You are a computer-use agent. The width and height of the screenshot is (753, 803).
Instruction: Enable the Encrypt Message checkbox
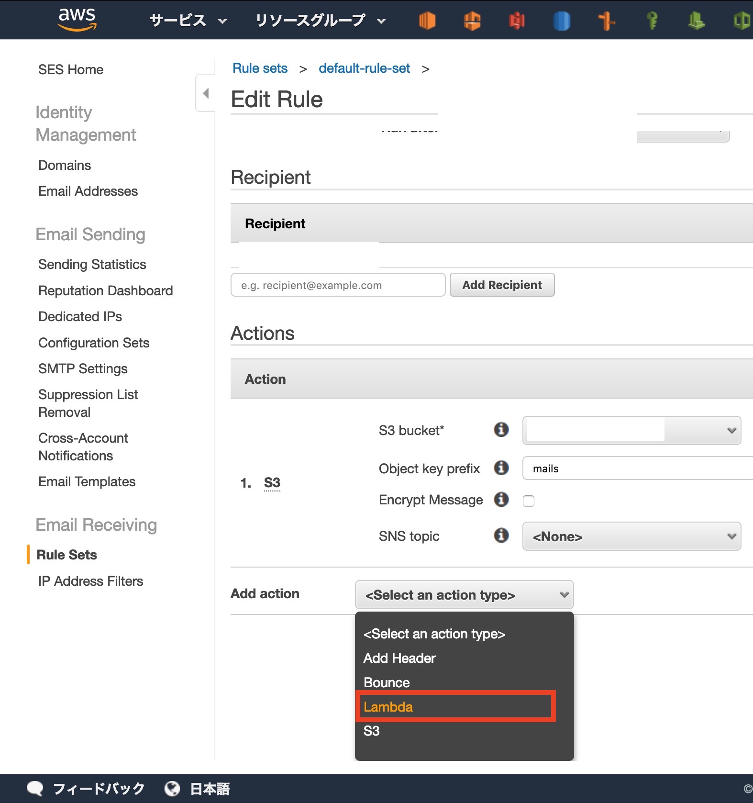point(529,501)
